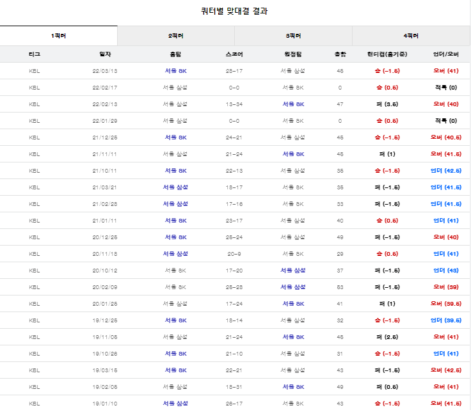Viewport: 471px width, 410px height.
Task: Click away team 서울 삼성 in the 21/10/11 row
Action: (x=293, y=171)
